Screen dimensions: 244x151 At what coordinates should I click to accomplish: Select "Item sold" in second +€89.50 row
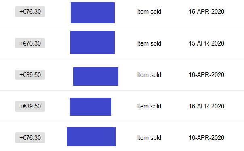(149, 106)
